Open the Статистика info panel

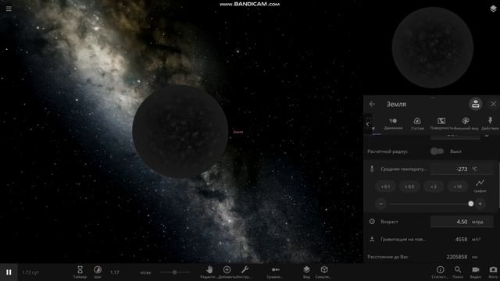(x=440, y=272)
